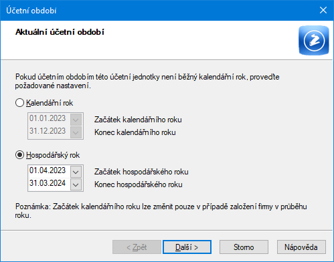Cancel the wizard with Storno
The height and width of the screenshot is (262, 334).
click(x=244, y=247)
